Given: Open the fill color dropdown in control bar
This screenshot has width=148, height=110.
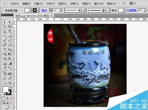Looking at the screenshot, I should tap(30, 10).
